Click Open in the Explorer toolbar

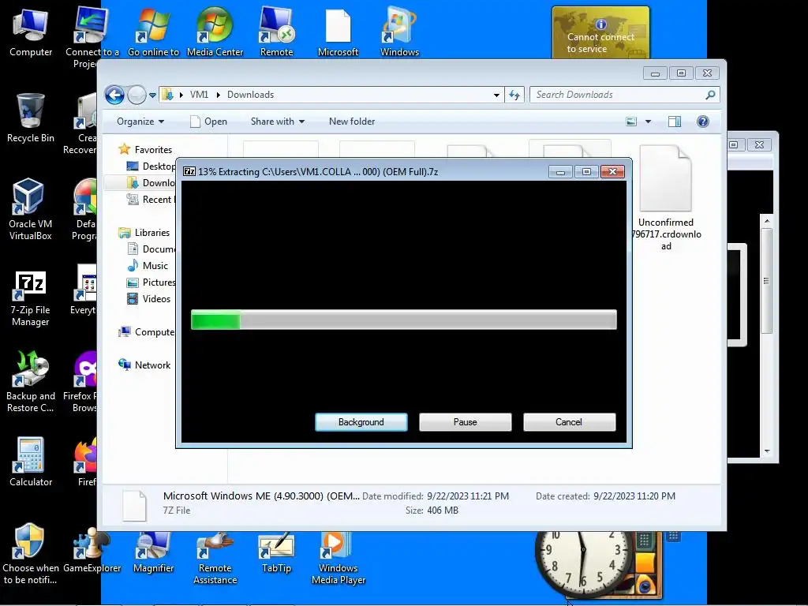point(208,122)
